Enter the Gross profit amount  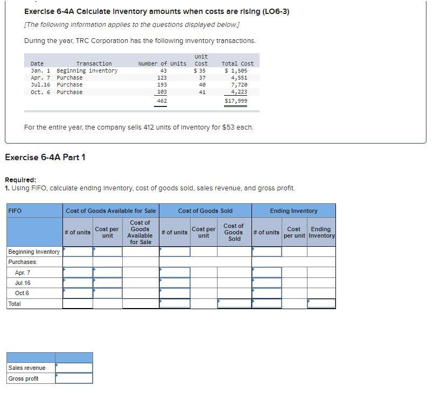pyautogui.click(x=74, y=378)
